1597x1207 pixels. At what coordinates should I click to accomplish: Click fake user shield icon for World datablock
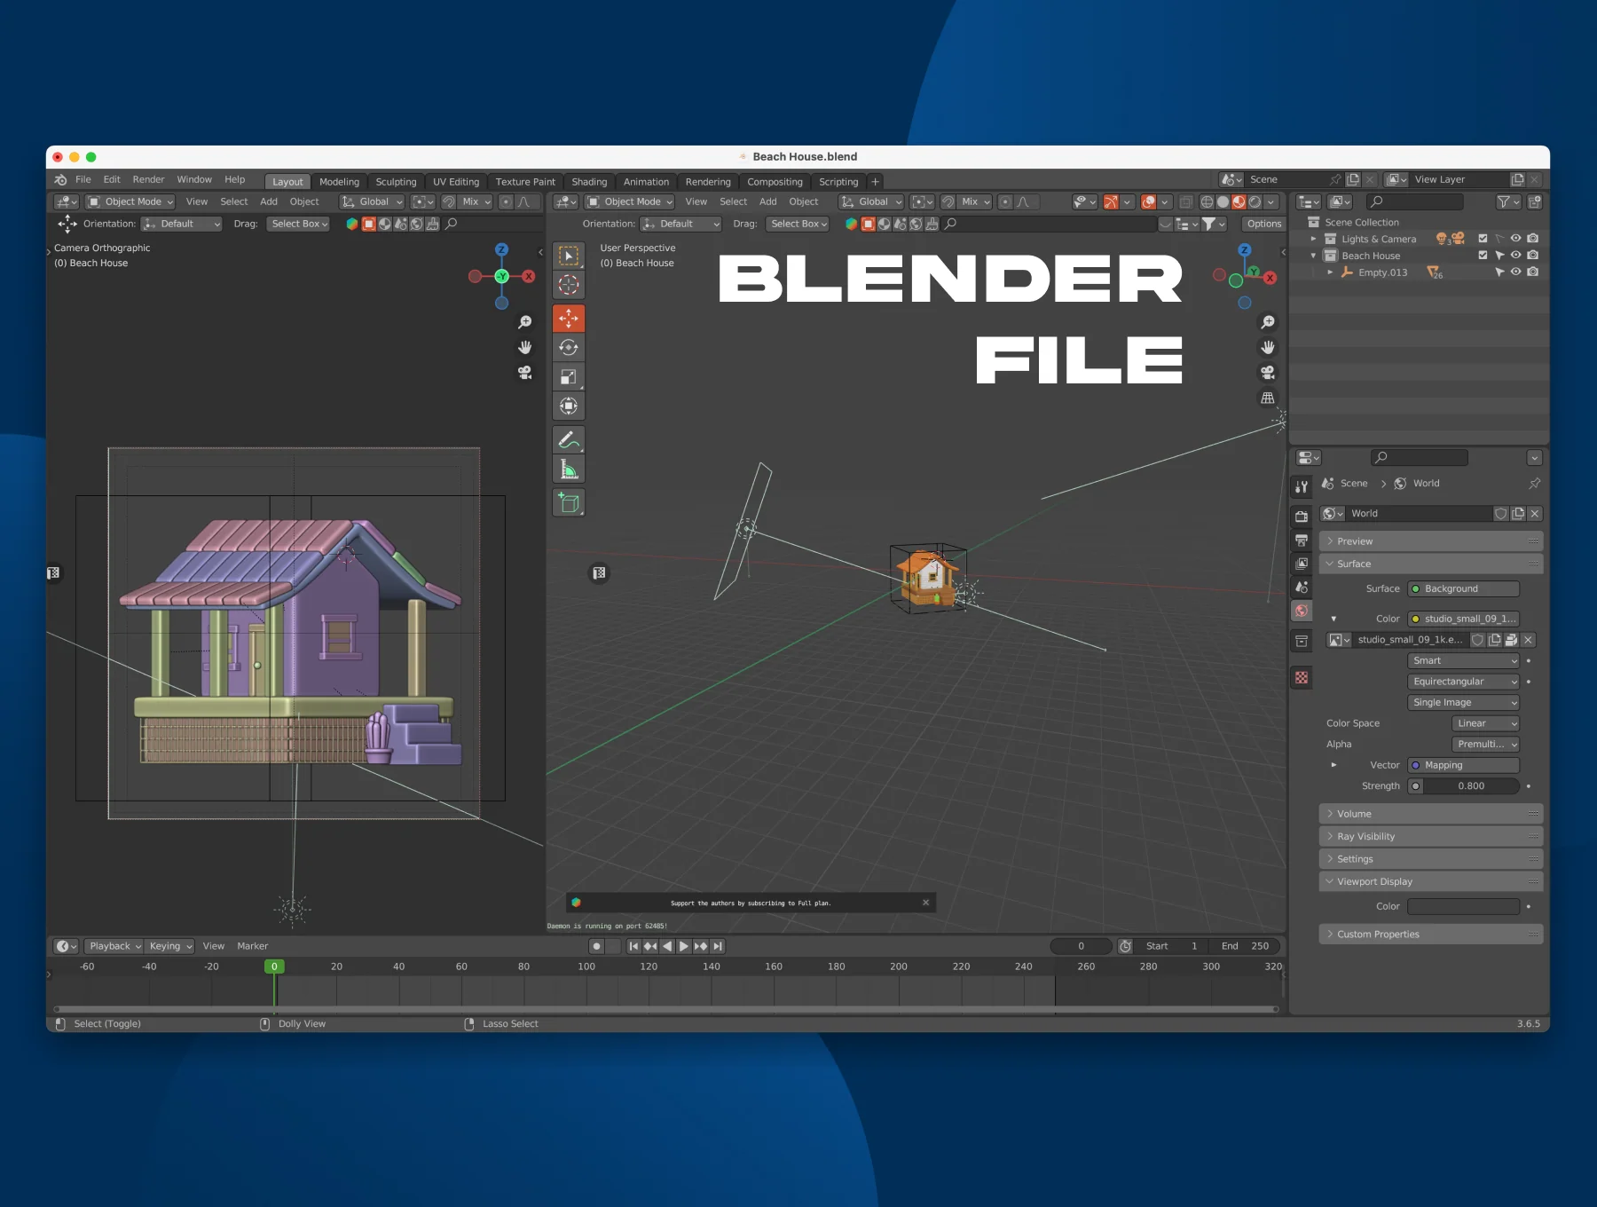pos(1501,514)
